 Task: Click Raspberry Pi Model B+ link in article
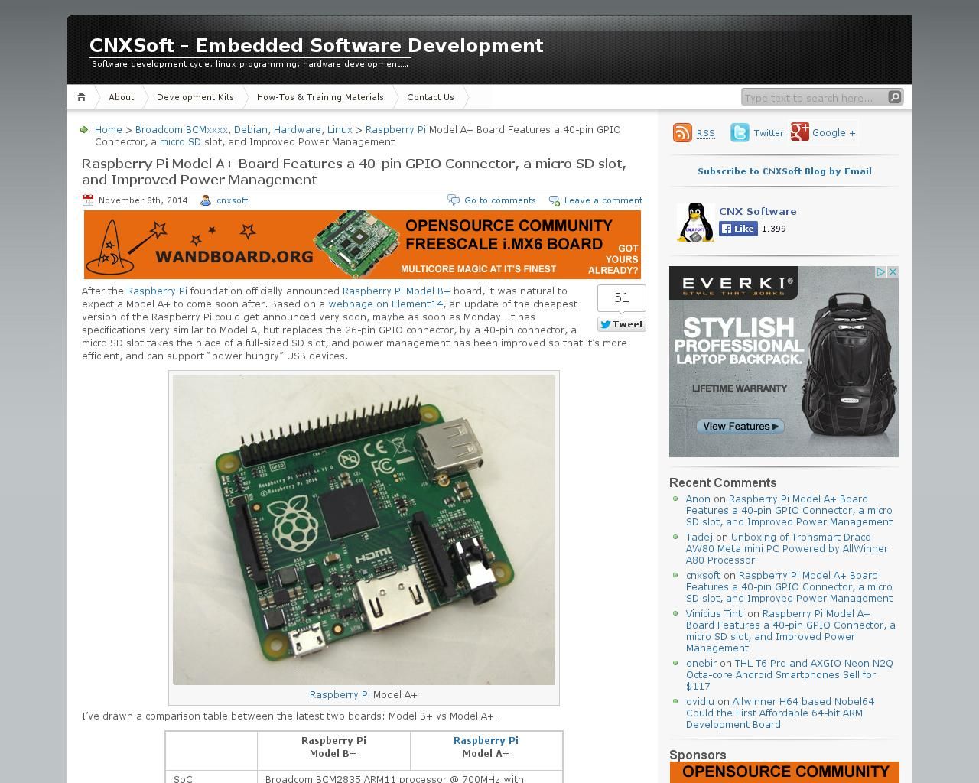click(x=396, y=291)
